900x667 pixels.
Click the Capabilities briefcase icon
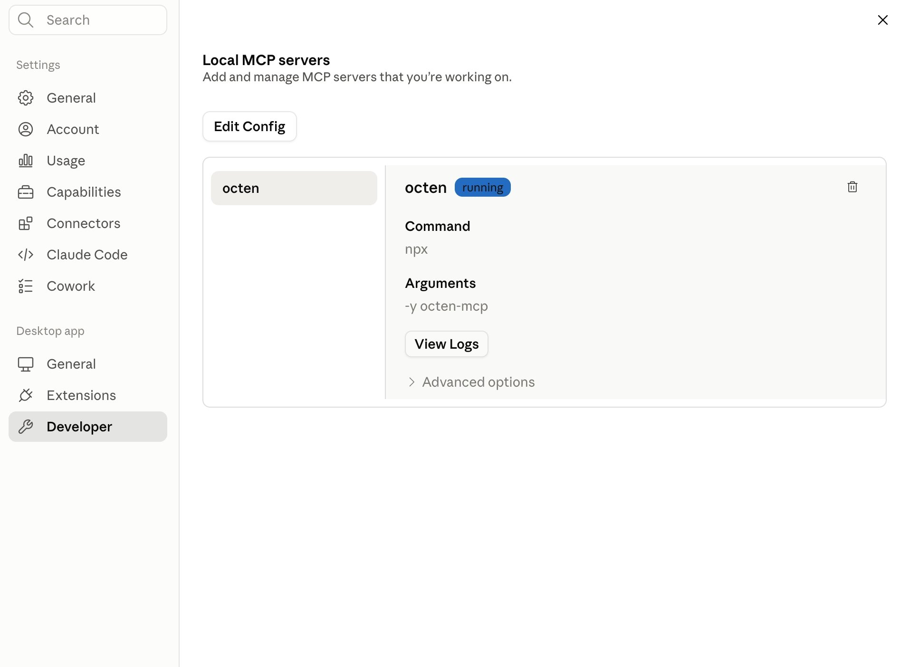click(x=26, y=192)
